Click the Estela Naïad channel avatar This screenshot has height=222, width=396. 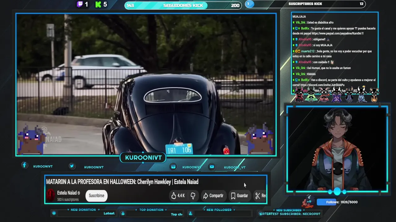pyautogui.click(x=50, y=195)
